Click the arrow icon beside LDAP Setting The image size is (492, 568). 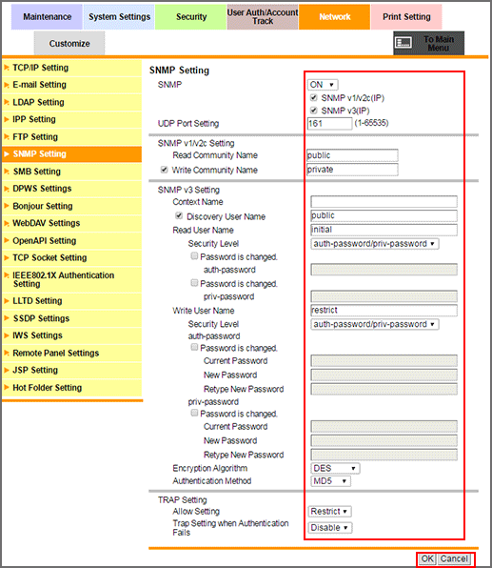tap(7, 102)
